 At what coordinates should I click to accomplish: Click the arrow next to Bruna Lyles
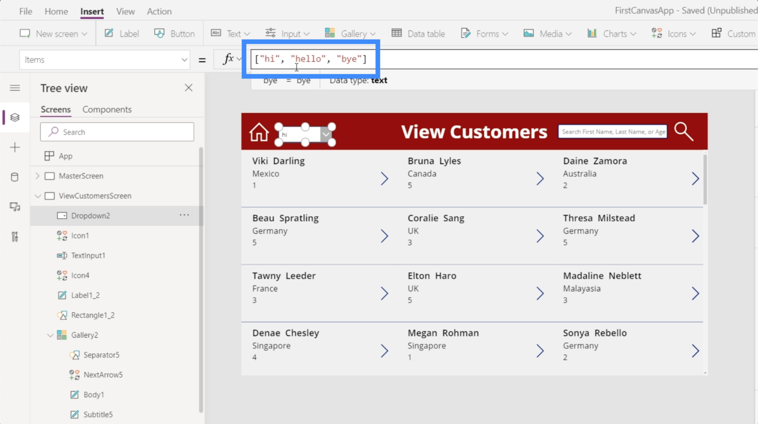[x=540, y=179]
